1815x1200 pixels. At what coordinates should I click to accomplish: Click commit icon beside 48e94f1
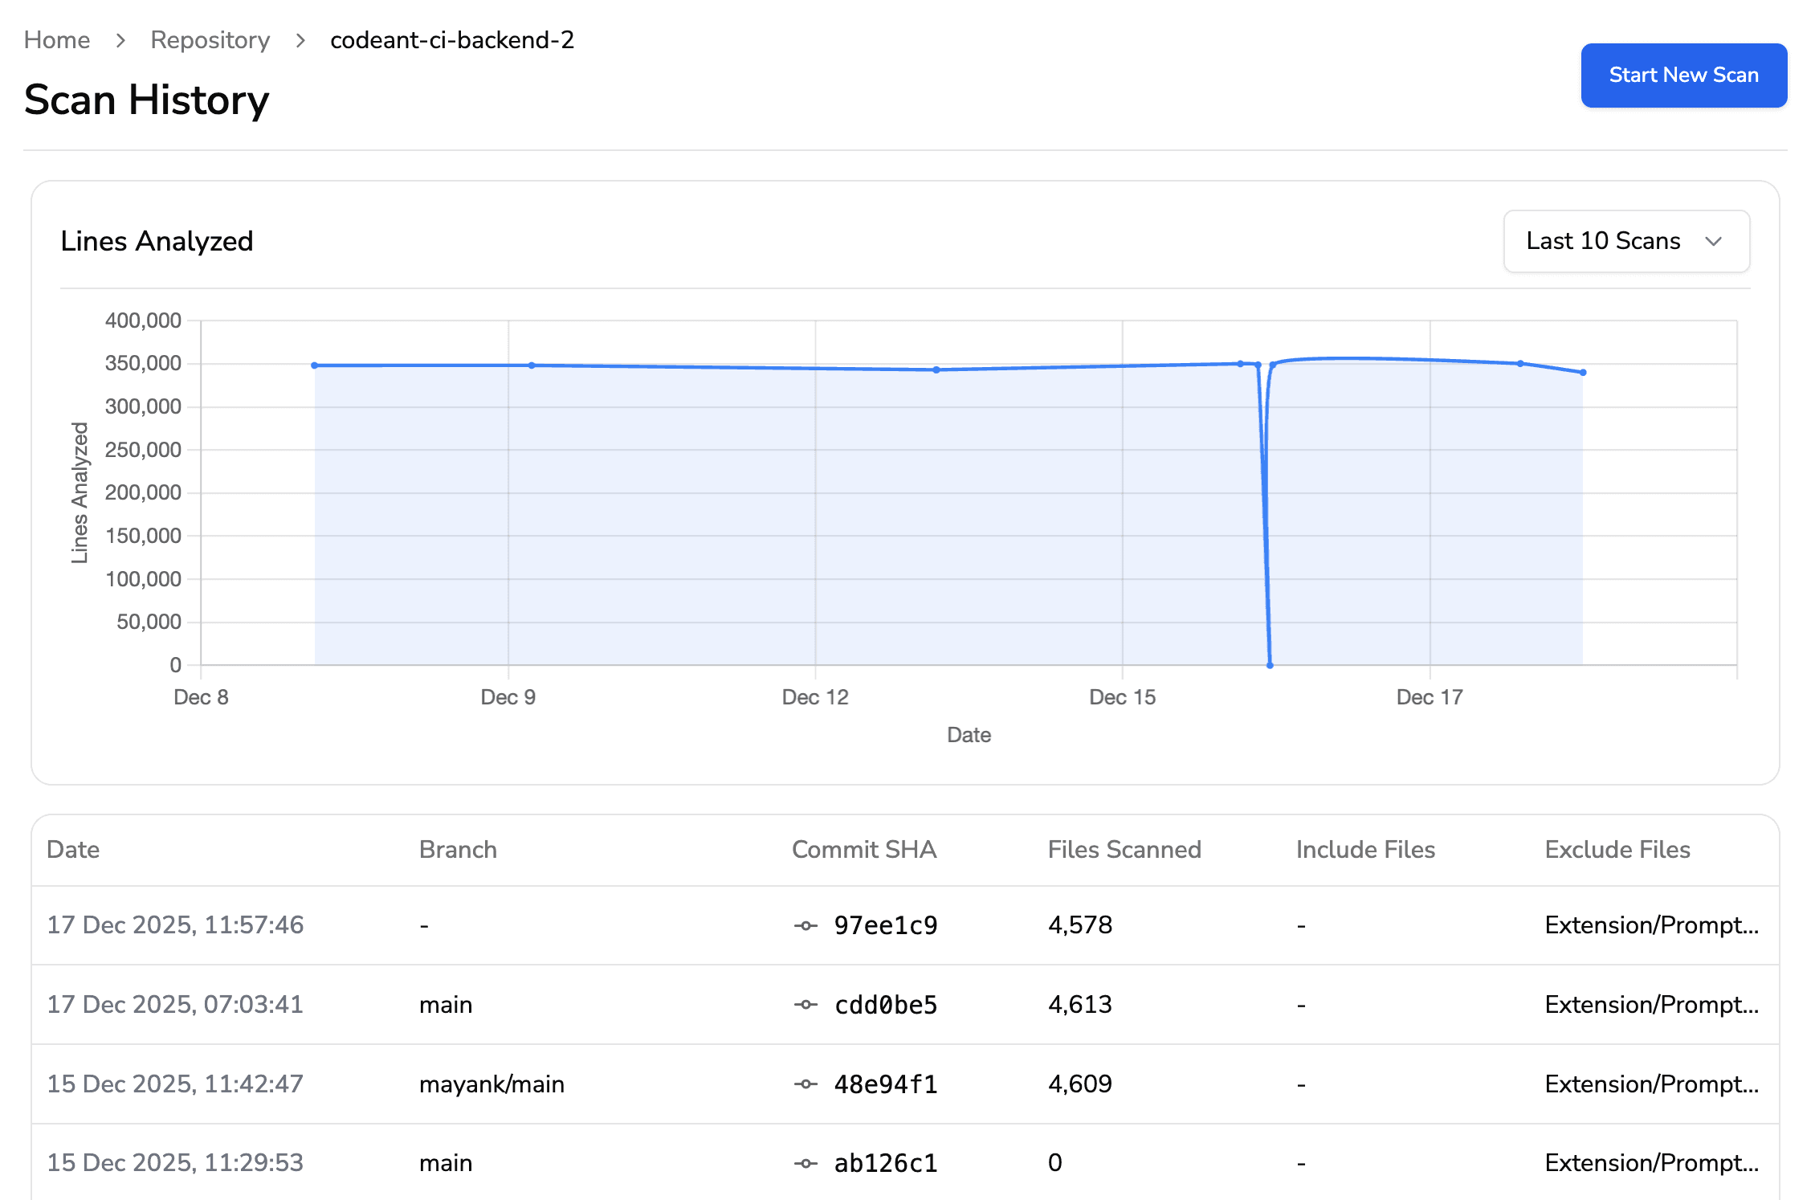coord(806,1084)
